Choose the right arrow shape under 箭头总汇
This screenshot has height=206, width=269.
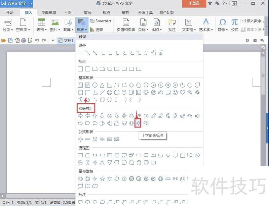pyautogui.click(x=80, y=116)
